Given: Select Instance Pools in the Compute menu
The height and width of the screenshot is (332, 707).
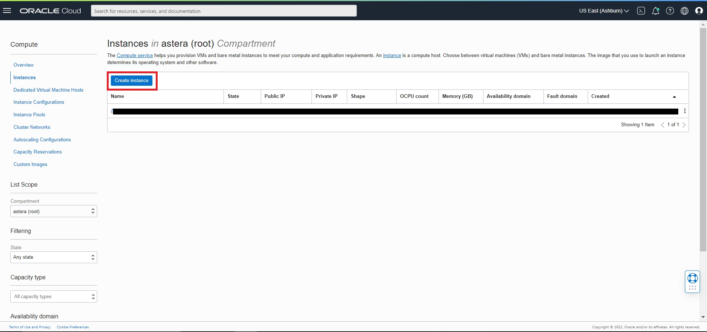Looking at the screenshot, I should (29, 114).
